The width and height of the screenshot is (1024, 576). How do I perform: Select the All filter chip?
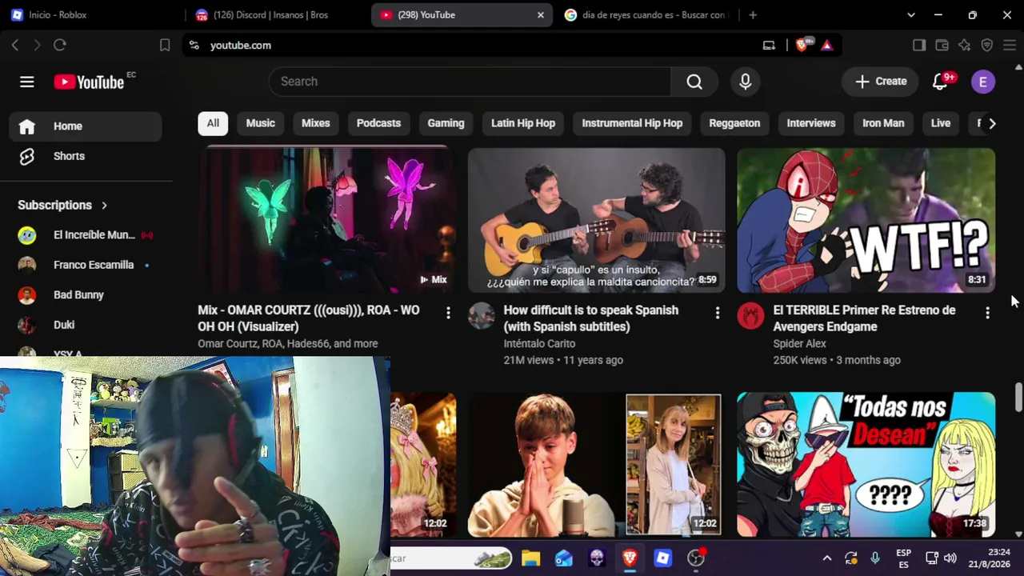pyautogui.click(x=213, y=123)
